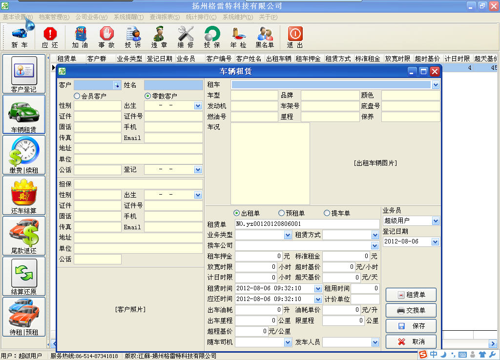
Task: Expand the 登记日期 date picker
Action: click(435, 242)
